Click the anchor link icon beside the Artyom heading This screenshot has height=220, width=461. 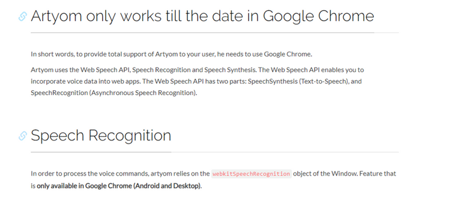23,16
